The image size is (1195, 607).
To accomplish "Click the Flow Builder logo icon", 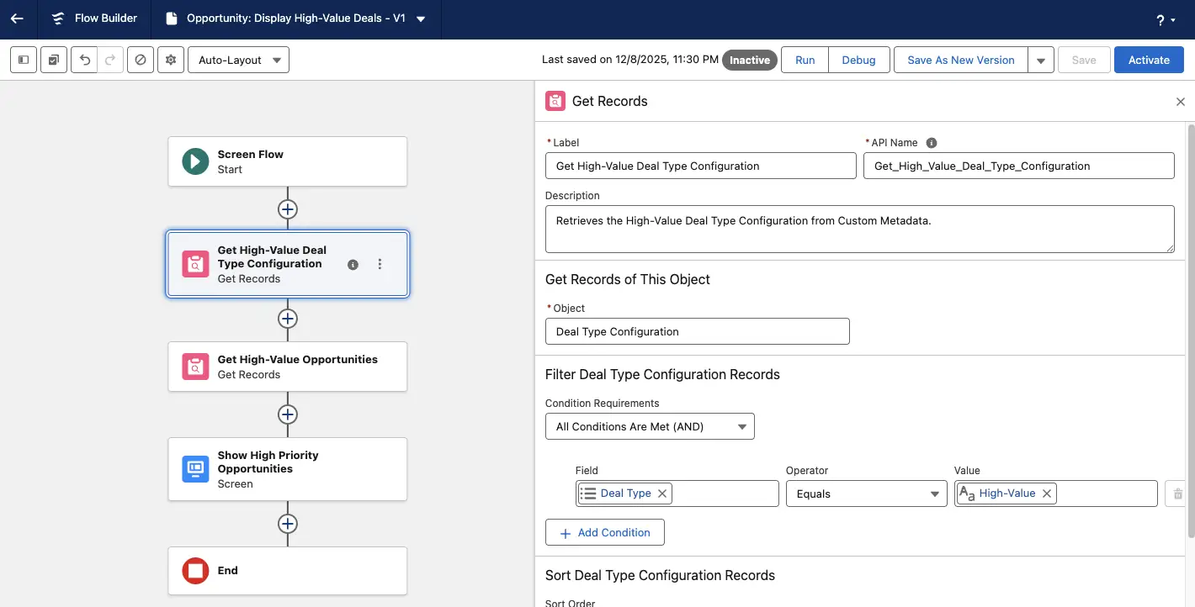I will click(58, 18).
